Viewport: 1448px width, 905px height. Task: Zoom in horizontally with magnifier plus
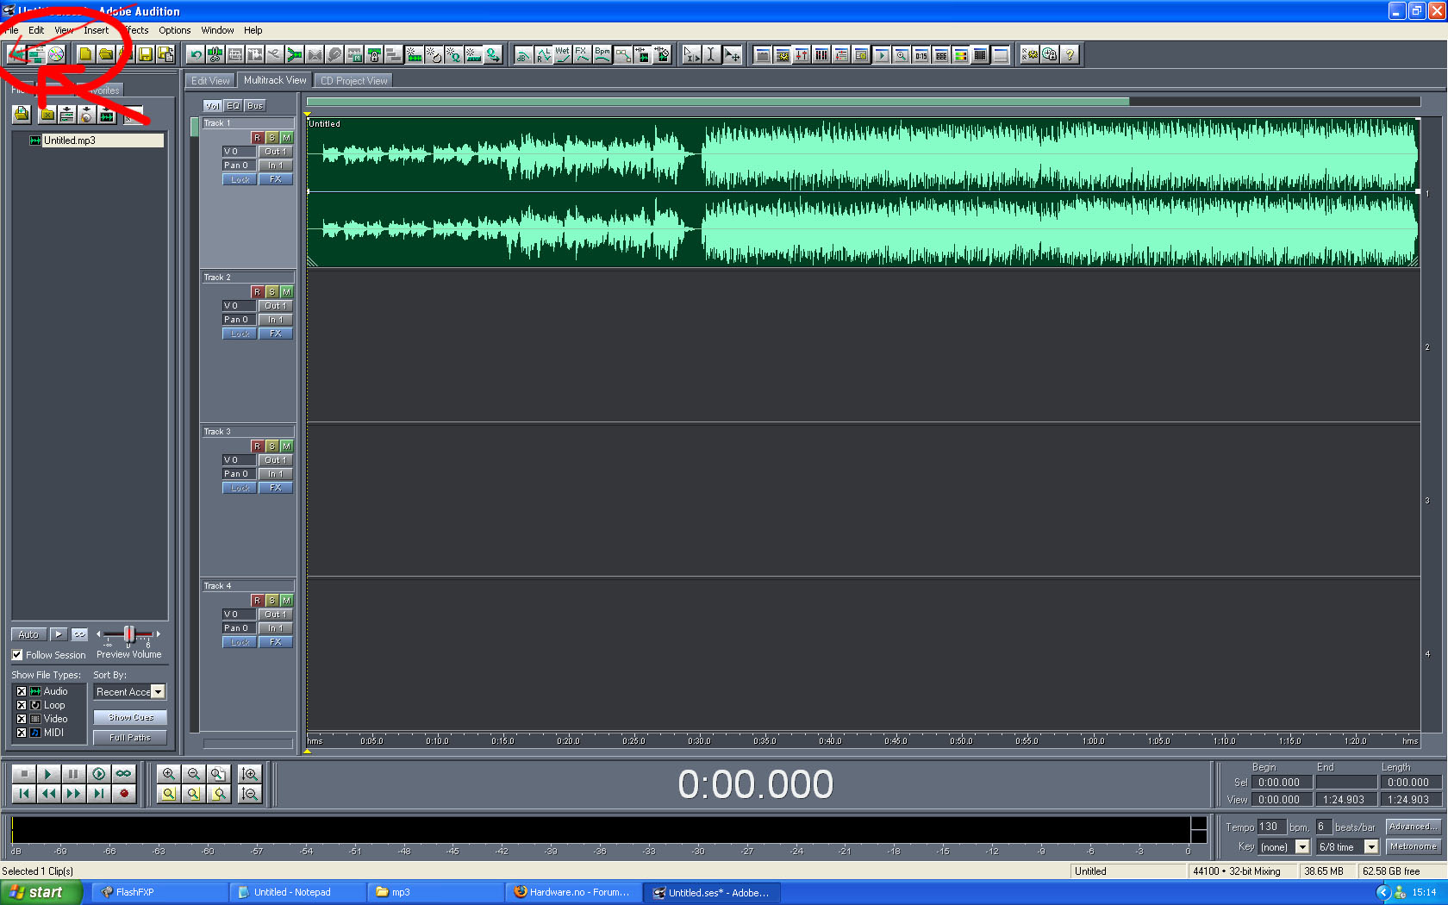[x=169, y=774]
